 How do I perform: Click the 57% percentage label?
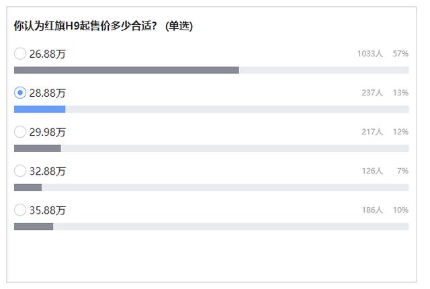pyautogui.click(x=400, y=54)
